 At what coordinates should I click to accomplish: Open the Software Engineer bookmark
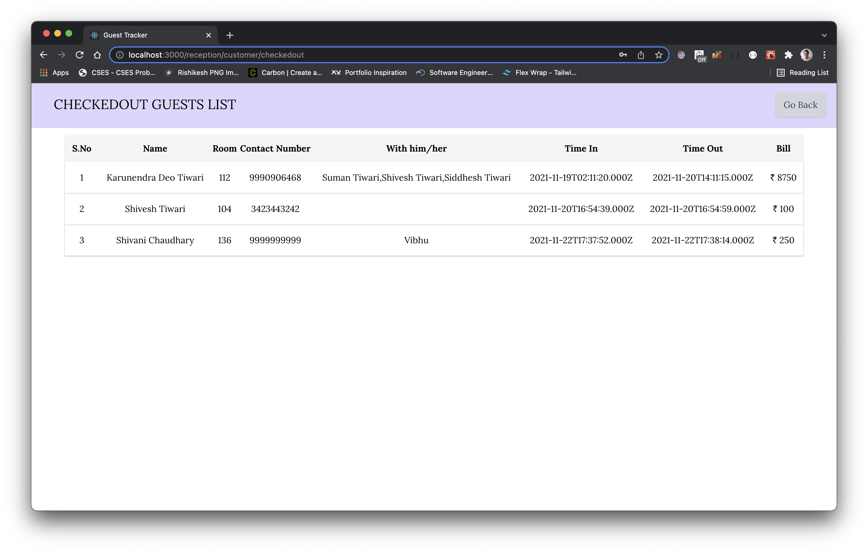(x=454, y=72)
